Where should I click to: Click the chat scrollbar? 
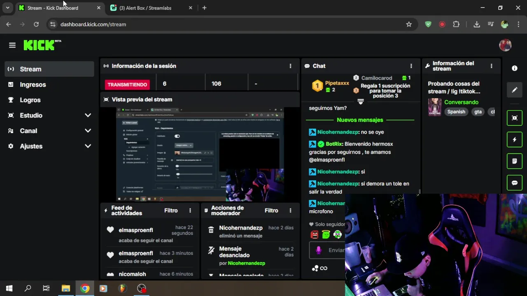point(420,191)
